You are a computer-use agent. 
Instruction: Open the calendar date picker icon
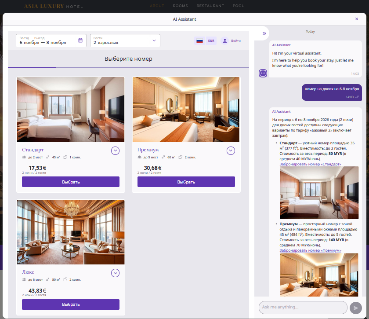coord(80,40)
